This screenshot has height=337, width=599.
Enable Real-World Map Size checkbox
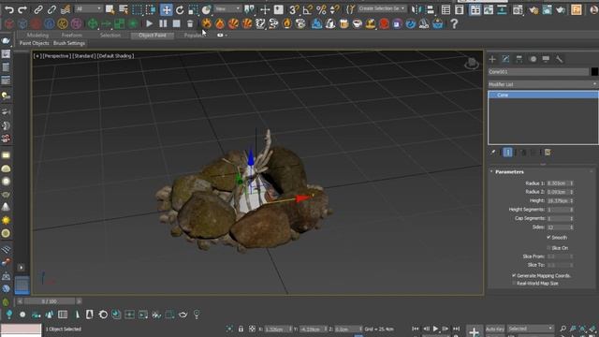514,283
